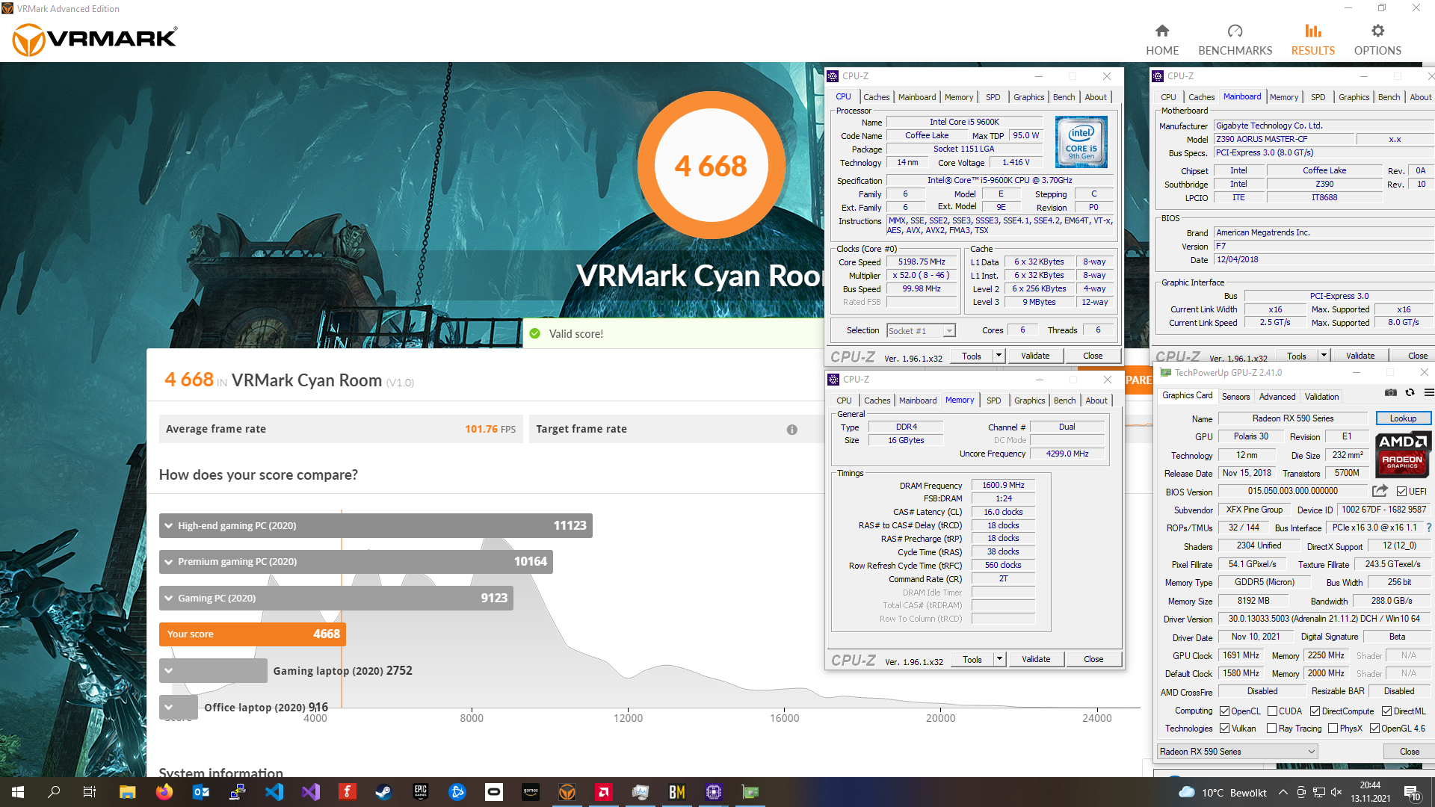Open the RESULTS page

(1312, 40)
